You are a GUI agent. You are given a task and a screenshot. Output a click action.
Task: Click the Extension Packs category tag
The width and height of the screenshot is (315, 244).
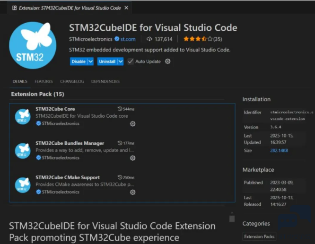pos(259,236)
